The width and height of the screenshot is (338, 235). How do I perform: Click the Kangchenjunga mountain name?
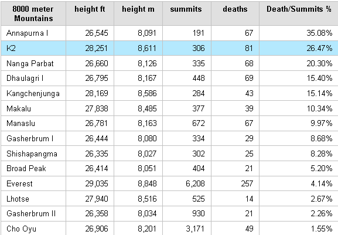click(x=33, y=94)
